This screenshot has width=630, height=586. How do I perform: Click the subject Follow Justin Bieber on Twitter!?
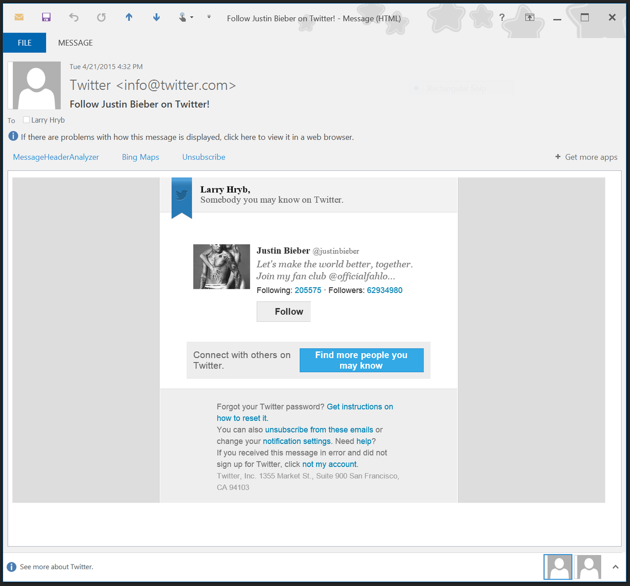pos(140,104)
